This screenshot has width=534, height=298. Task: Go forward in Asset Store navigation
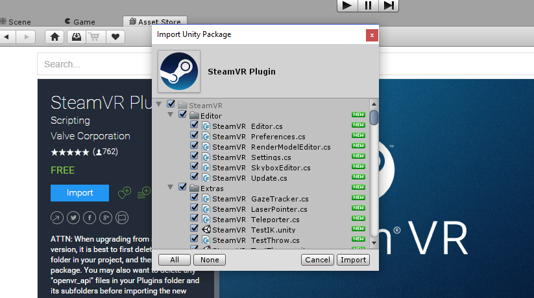point(26,37)
